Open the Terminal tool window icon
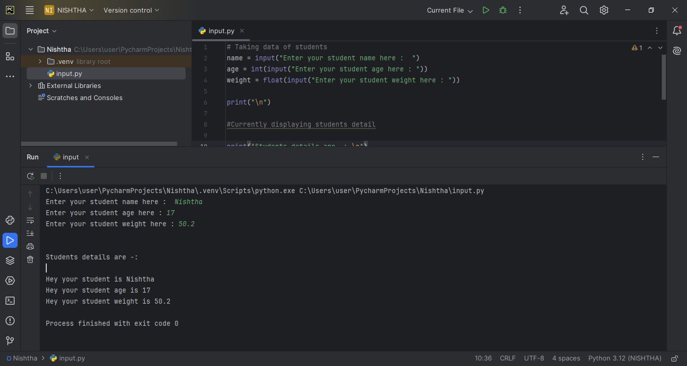The image size is (687, 366). click(10, 301)
